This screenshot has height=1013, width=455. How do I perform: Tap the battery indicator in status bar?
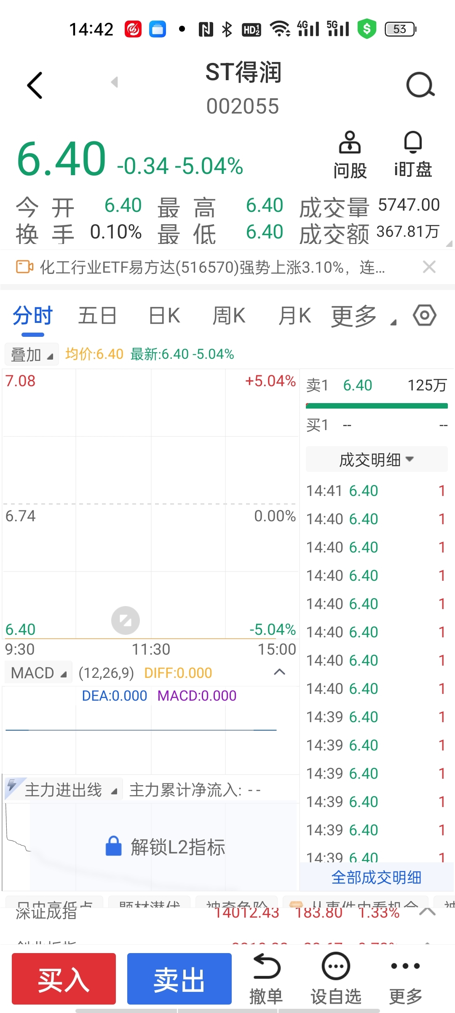[401, 29]
